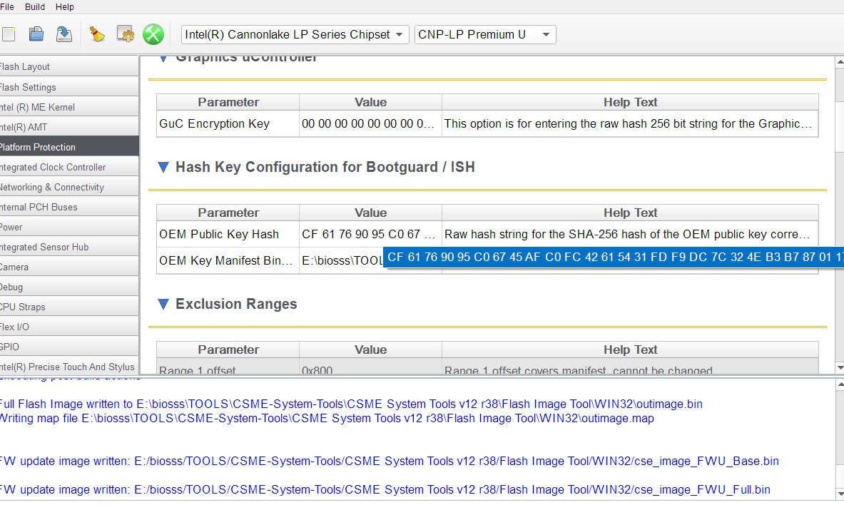
Task: Click the OEM Public Key Hash help text
Action: tap(627, 234)
